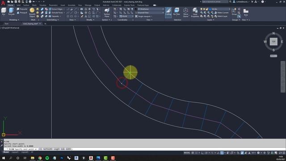
Task: Click the E compass direction on ViewCube
Action: (x=282, y=42)
